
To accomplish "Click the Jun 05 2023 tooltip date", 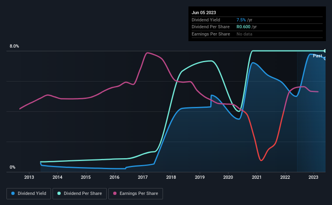I will tap(204, 13).
